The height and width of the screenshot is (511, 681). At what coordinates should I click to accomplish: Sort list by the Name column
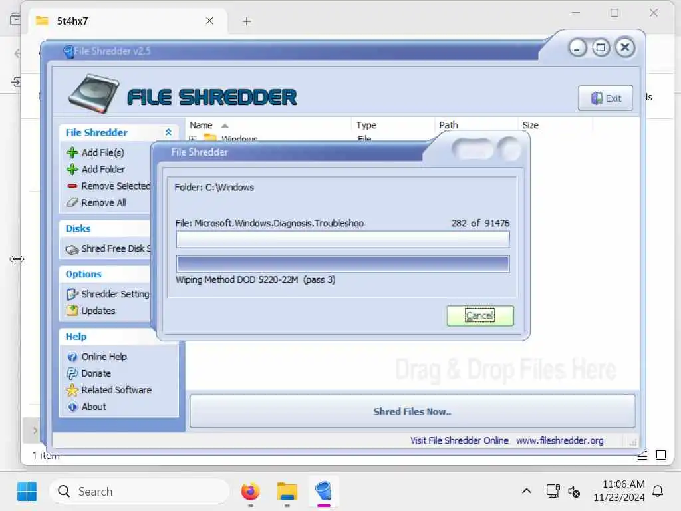click(201, 125)
